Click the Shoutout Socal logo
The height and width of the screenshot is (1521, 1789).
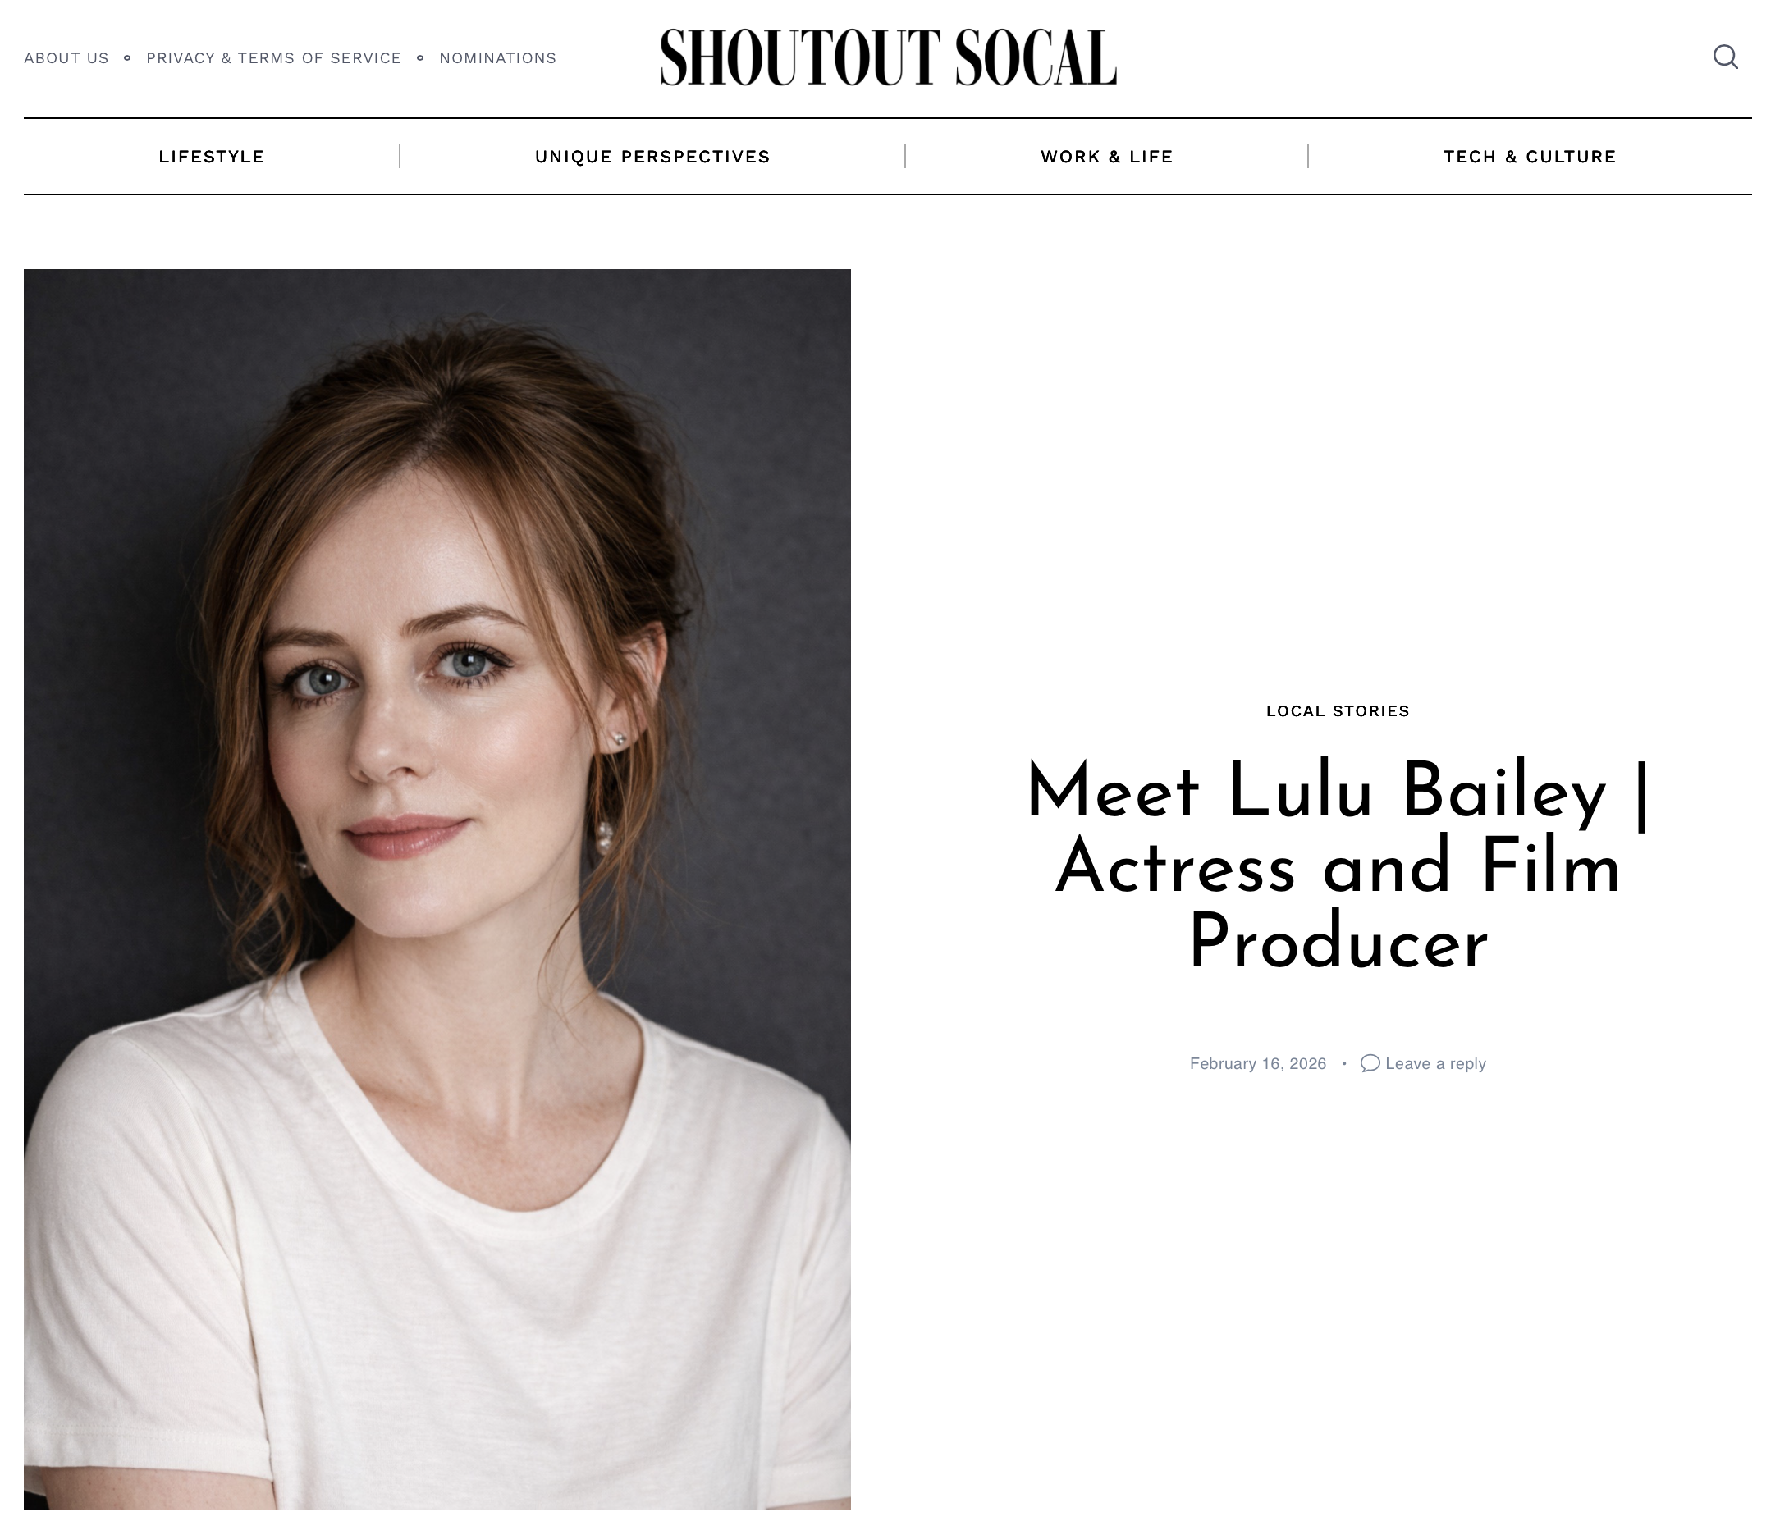point(889,57)
